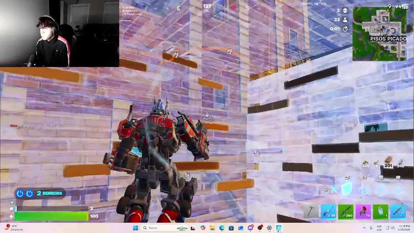Click the skull eliminations counter icon
The image size is (414, 233).
tap(345, 10)
